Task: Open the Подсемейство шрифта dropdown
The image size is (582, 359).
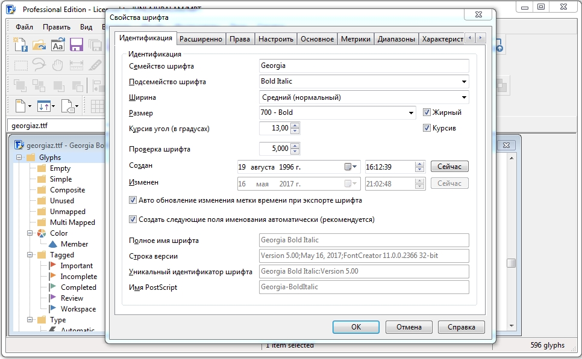Action: [464, 82]
